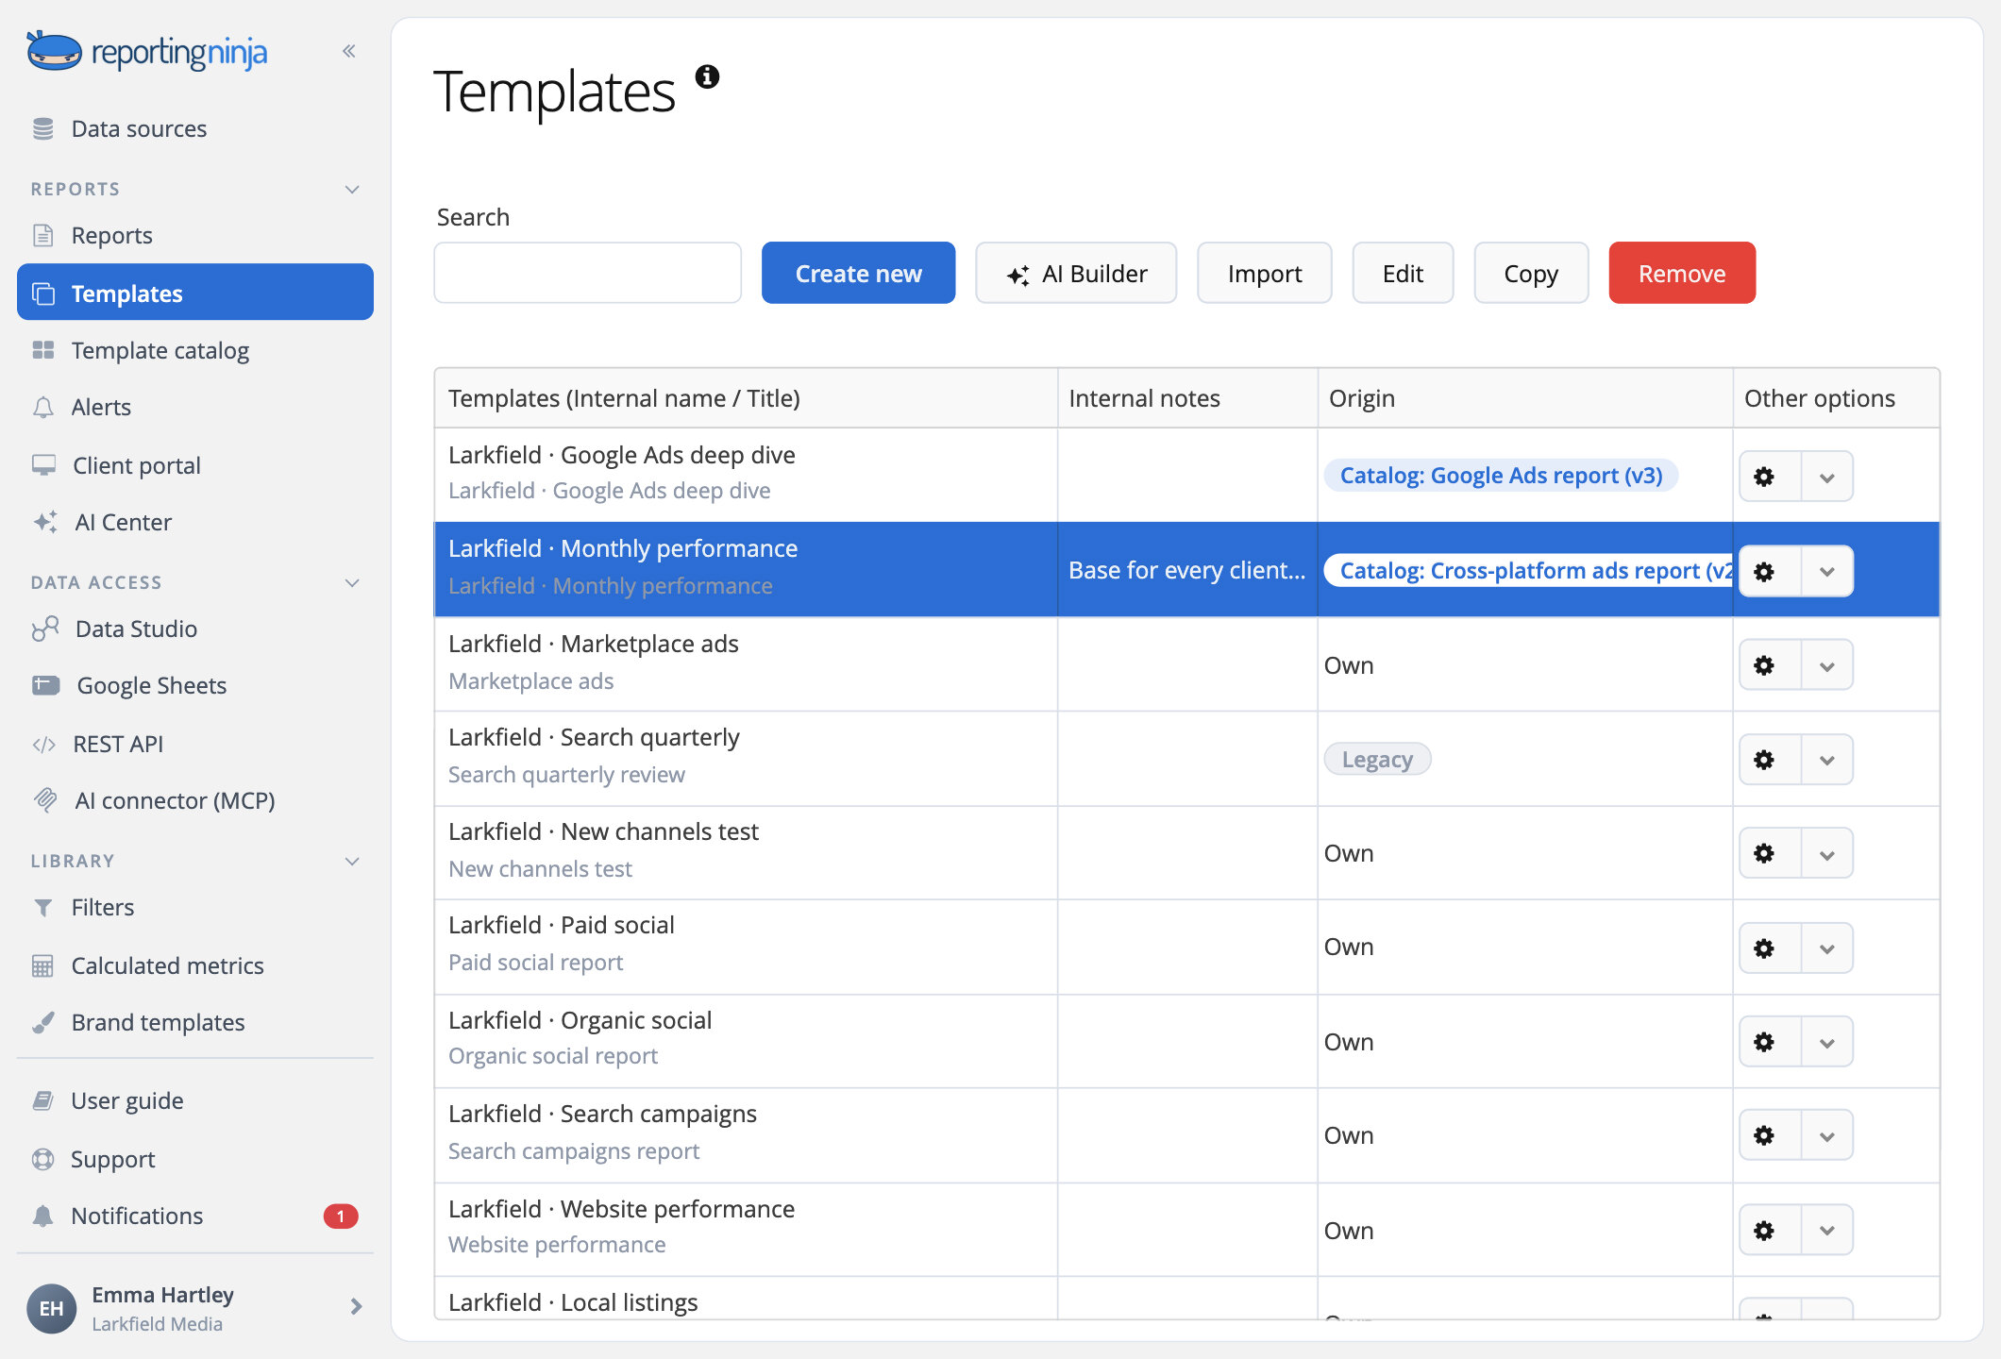Viewport: 2001px width, 1359px height.
Task: Click the Templates info icon
Action: point(707,76)
